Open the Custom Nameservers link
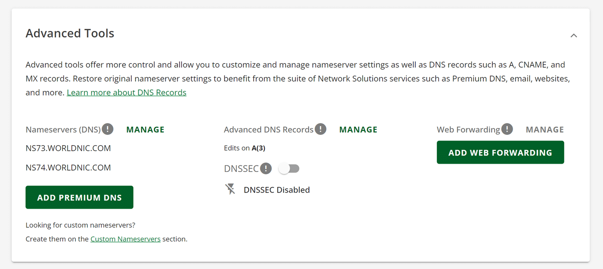 click(x=125, y=238)
